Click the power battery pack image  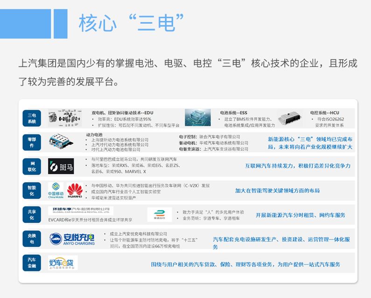(x=61, y=142)
